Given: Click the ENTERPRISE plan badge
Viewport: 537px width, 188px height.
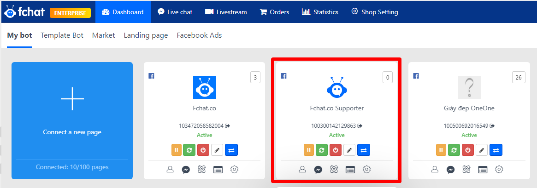Looking at the screenshot, I should click(x=70, y=13).
